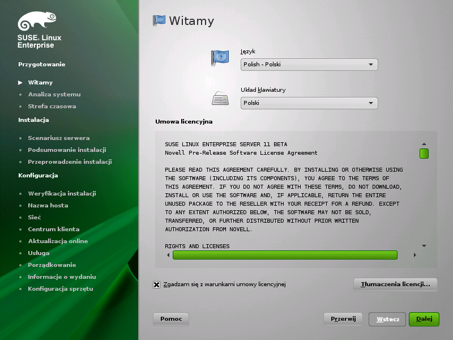Open the Układ klawiatury dropdown
This screenshot has width=453, height=340.
click(309, 103)
